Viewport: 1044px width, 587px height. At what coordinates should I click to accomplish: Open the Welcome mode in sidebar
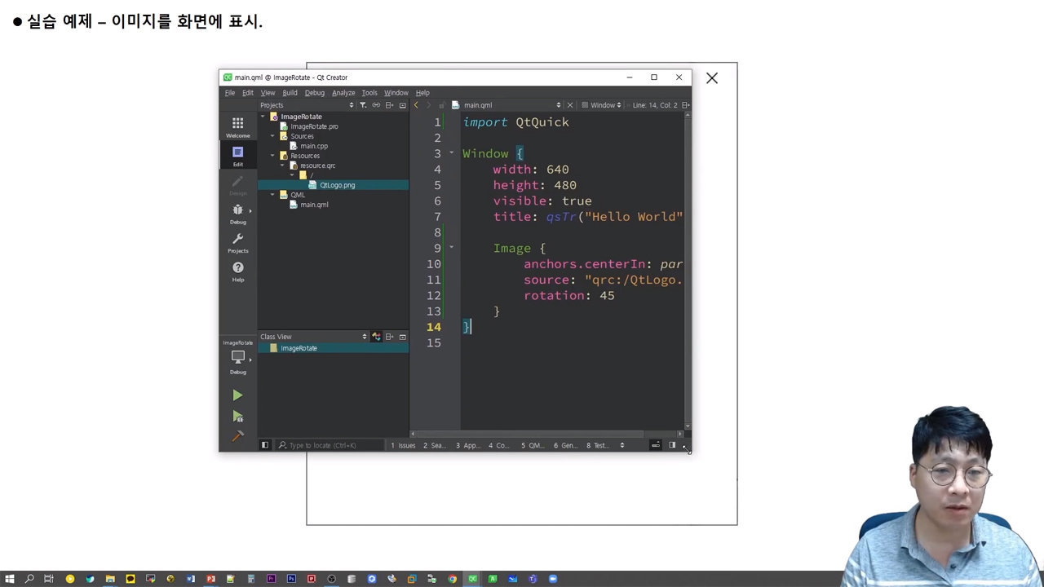(237, 126)
